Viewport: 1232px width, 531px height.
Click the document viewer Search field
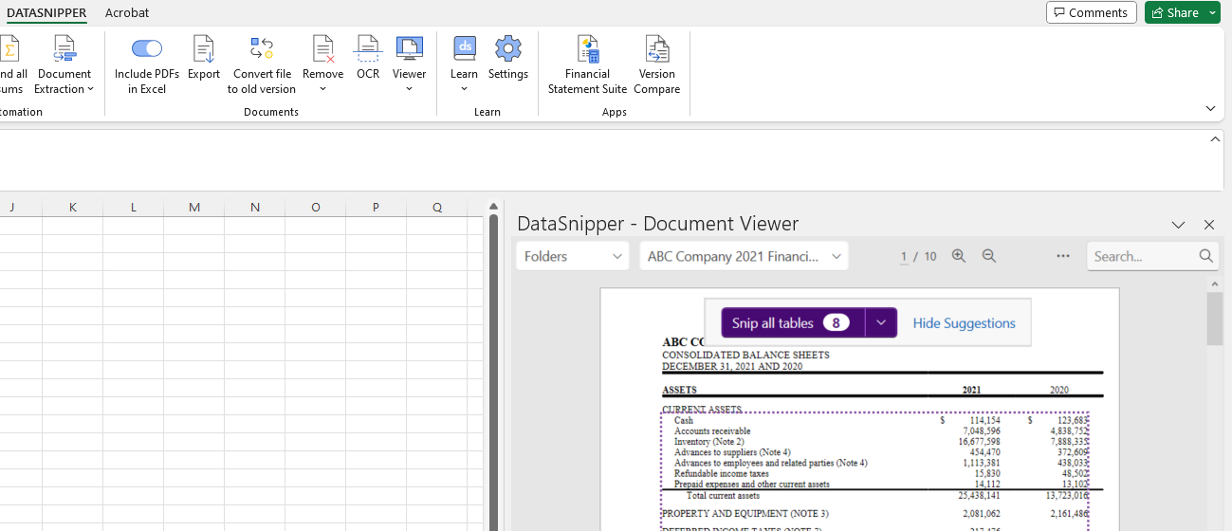(1143, 256)
